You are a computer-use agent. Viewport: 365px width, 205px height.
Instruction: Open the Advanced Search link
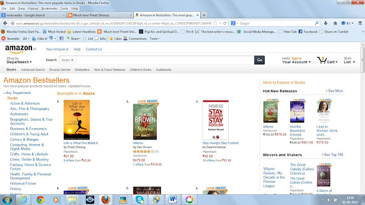33,69
